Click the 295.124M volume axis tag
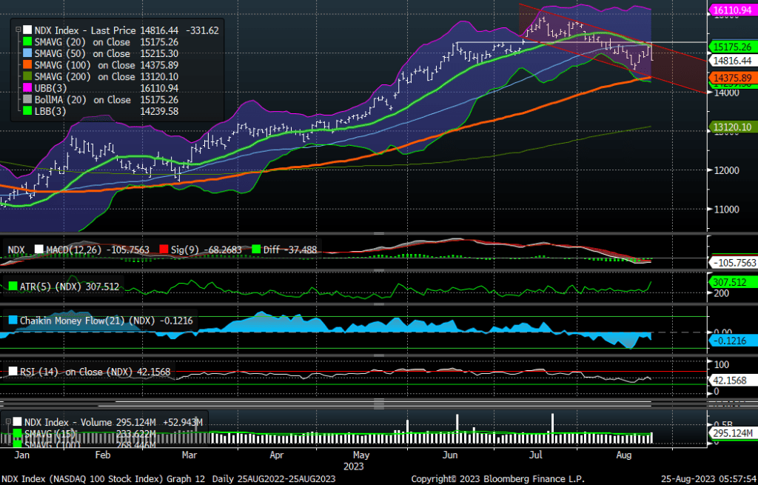 tap(732, 432)
